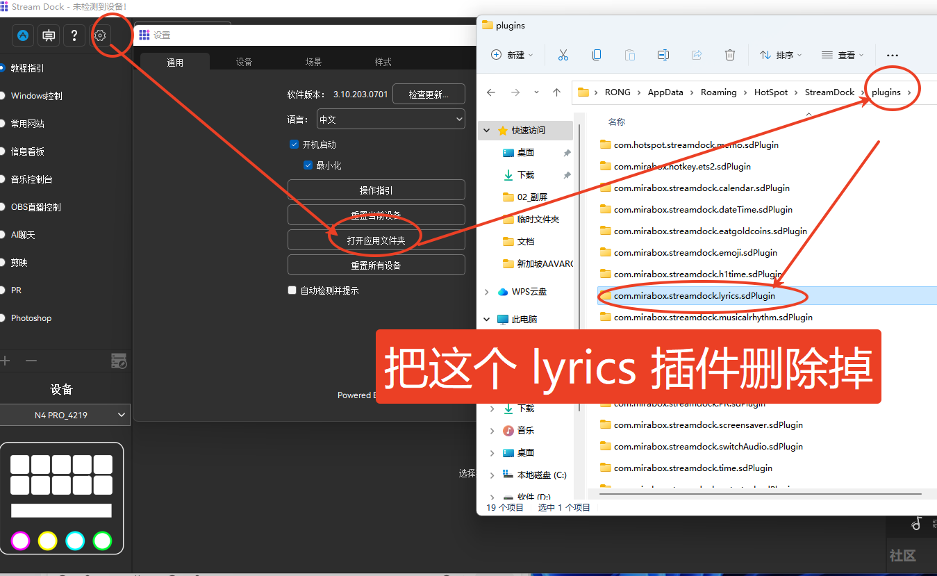Viewport: 937px width, 576px height.
Task: Open 音乐 folder in Explorer sidebar
Action: (526, 431)
